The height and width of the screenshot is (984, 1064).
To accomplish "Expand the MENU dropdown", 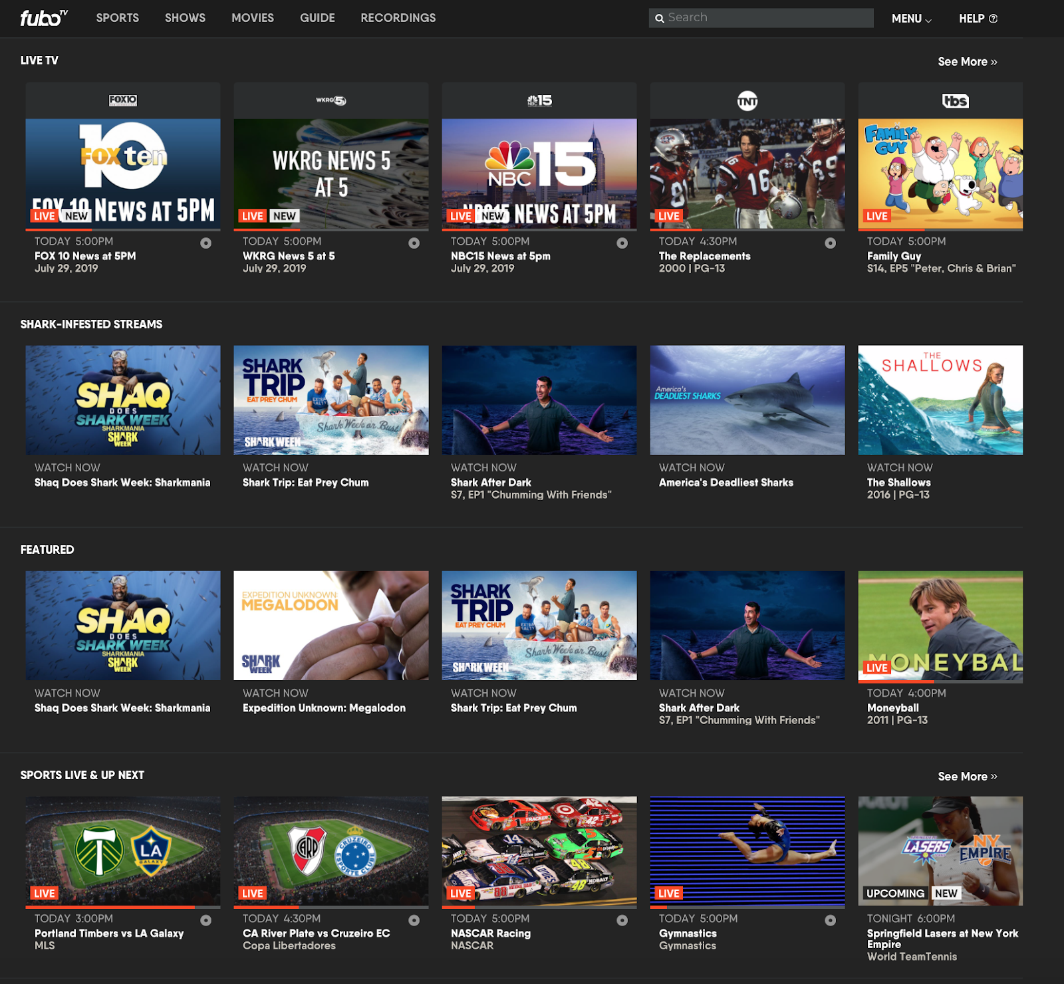I will 911,19.
